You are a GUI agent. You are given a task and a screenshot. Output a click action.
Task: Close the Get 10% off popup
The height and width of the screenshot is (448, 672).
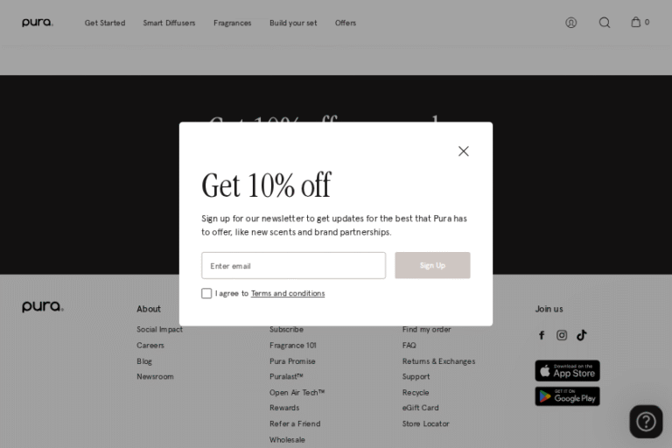tap(463, 151)
